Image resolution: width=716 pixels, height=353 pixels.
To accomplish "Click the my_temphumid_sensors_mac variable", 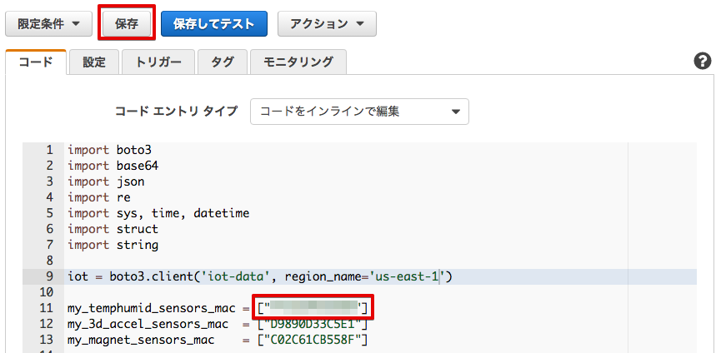I will (x=152, y=309).
